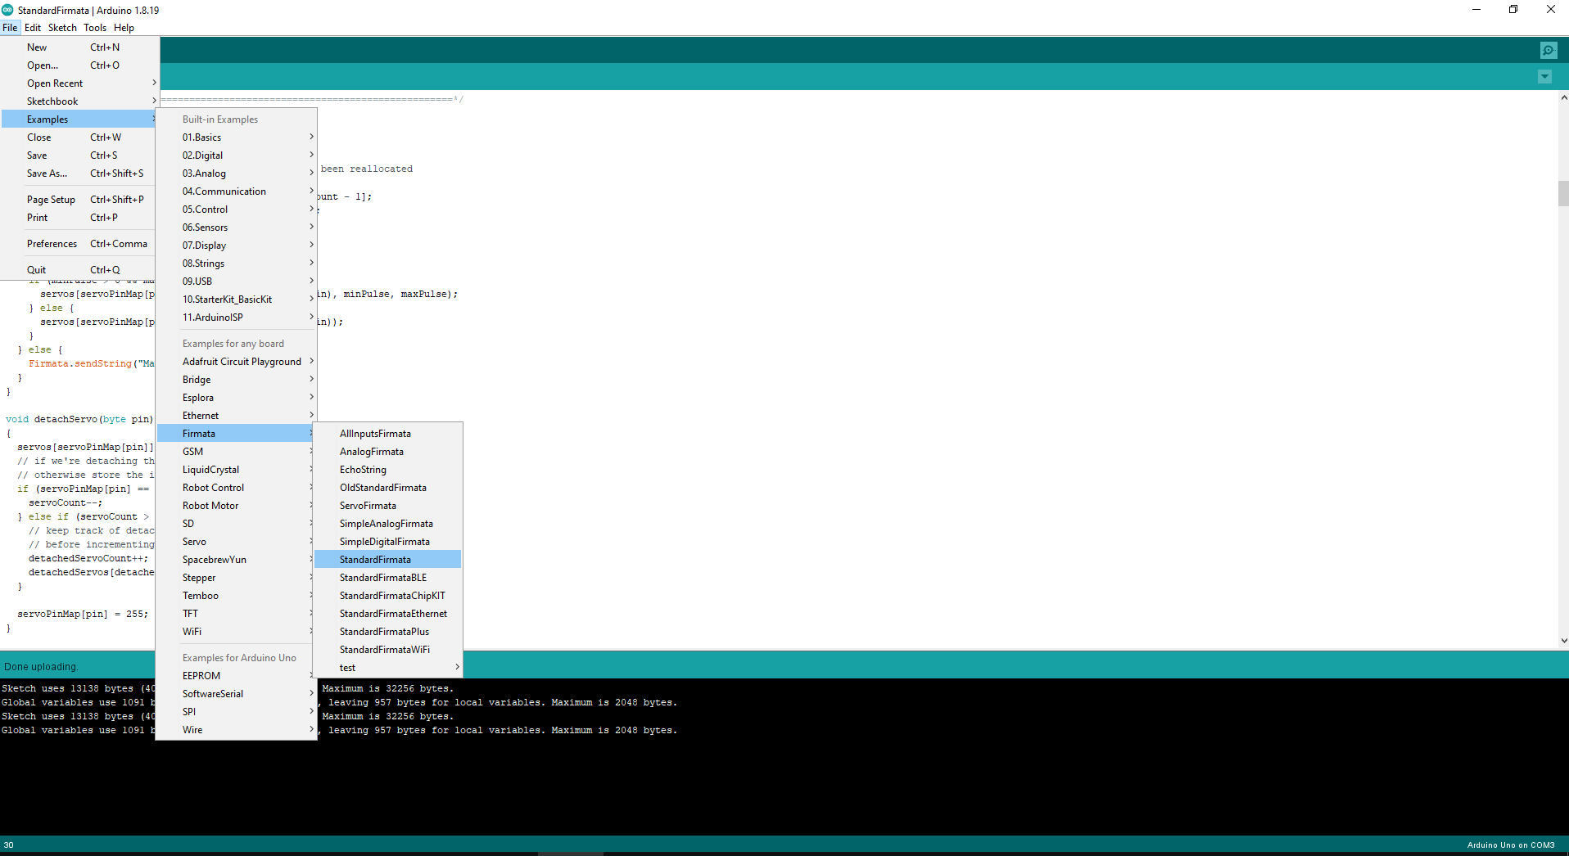Open SpacebrewYun examples
Viewport: 1569px width, 856px height.
pos(236,560)
